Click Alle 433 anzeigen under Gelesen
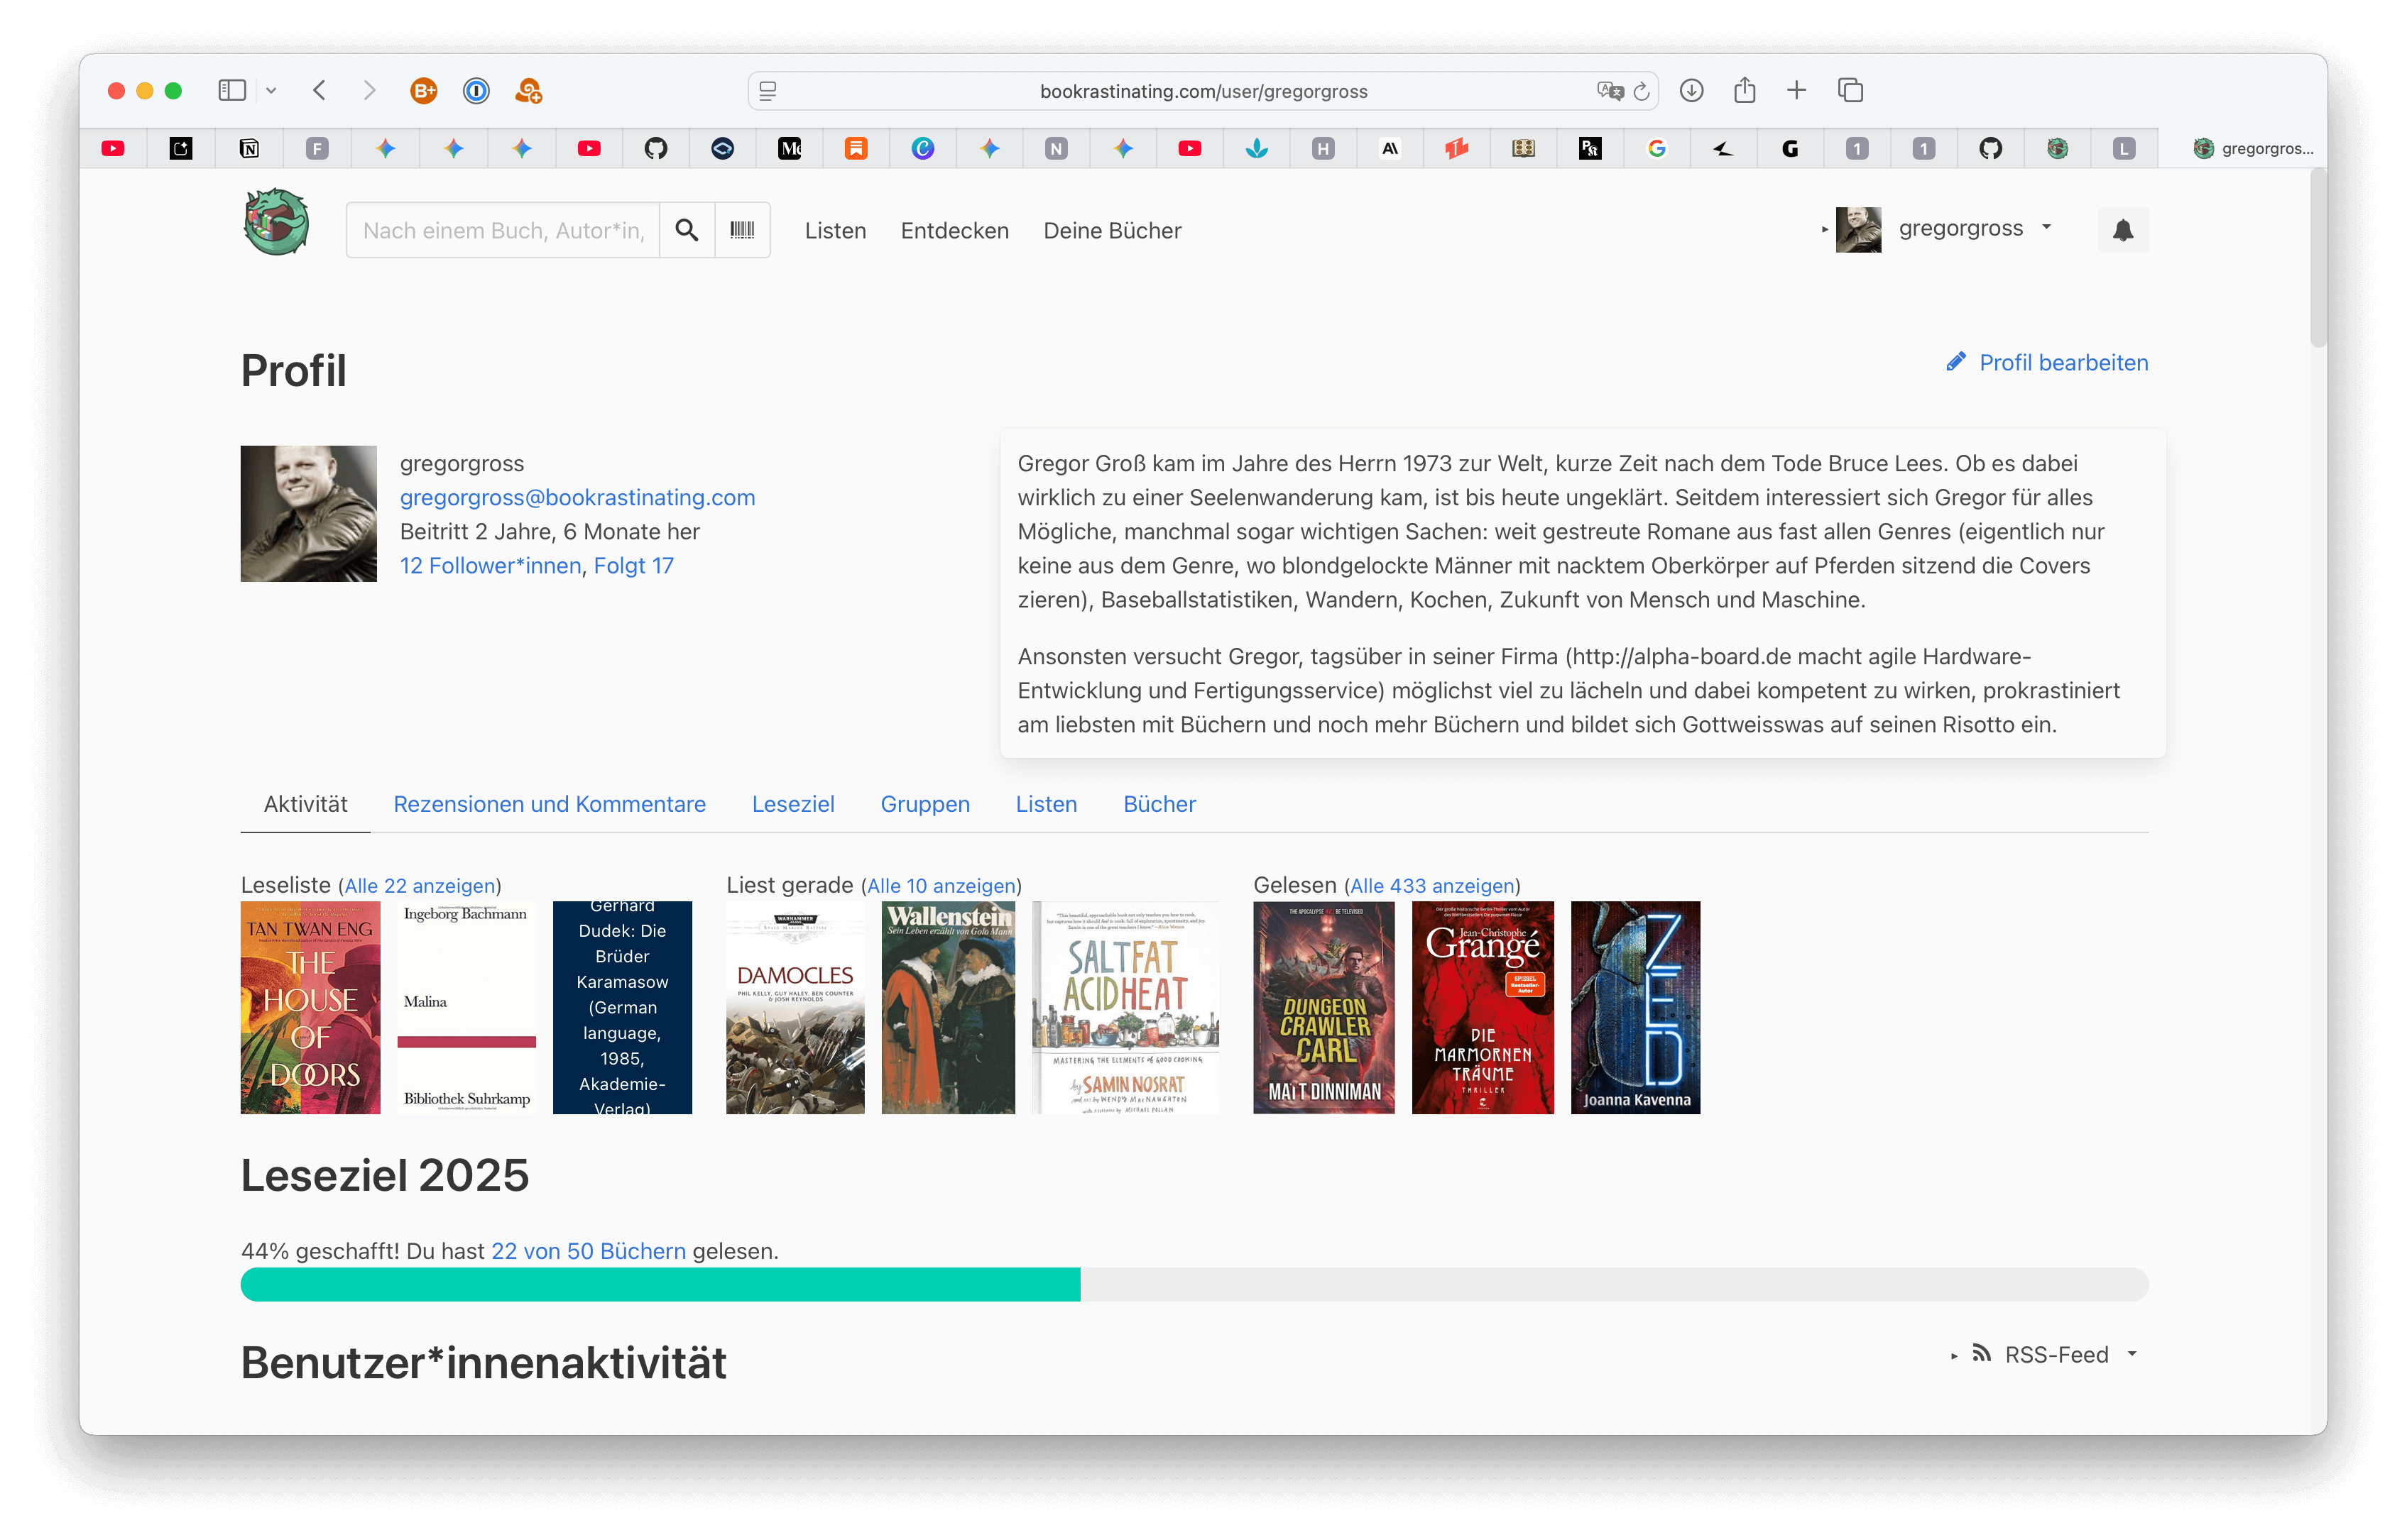The width and height of the screenshot is (2407, 1540). click(x=1431, y=885)
